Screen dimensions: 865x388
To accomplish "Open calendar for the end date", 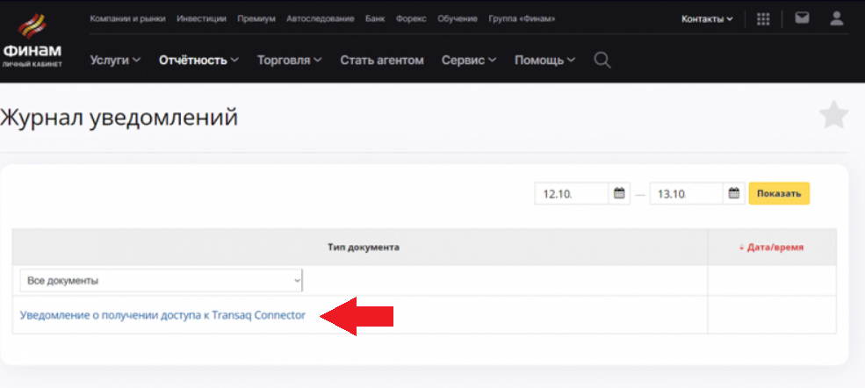I will pyautogui.click(x=734, y=193).
